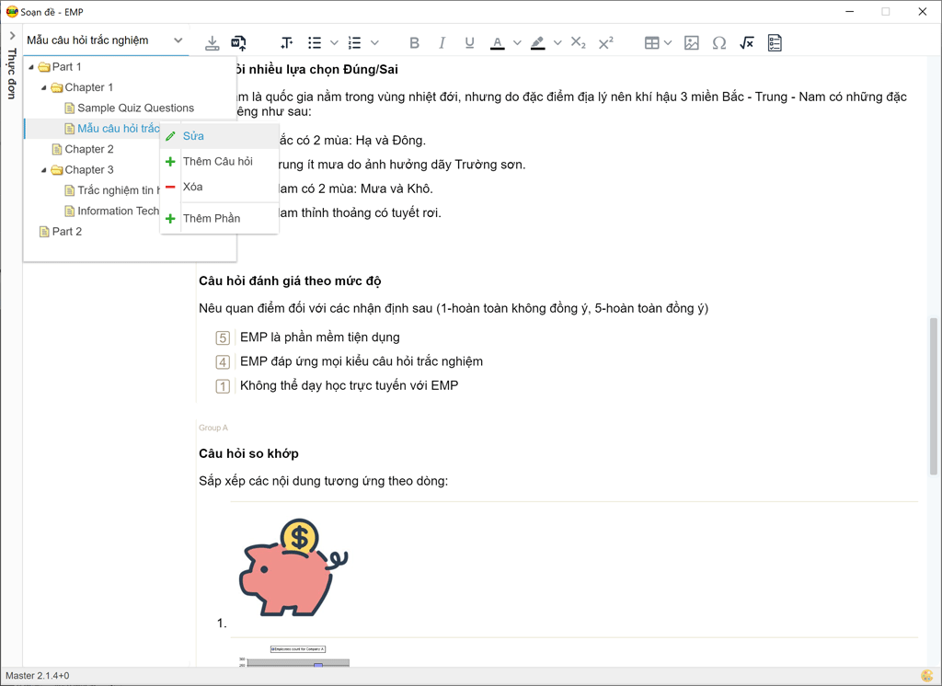The image size is (942, 686).
Task: Click rating box 5 for EMP là phần mềm tiện dụng
Action: pyautogui.click(x=223, y=338)
